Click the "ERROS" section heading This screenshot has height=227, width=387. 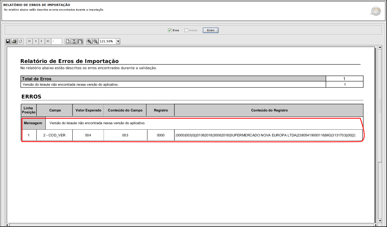pyautogui.click(x=31, y=97)
